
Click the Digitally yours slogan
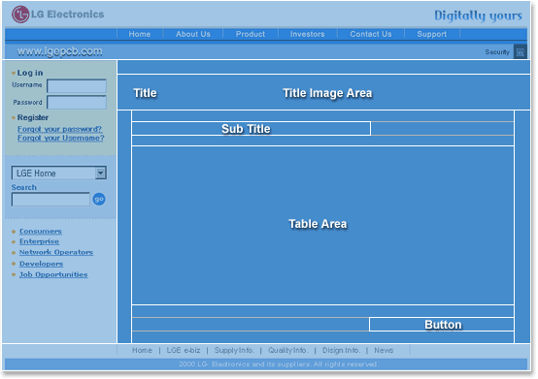pos(478,16)
